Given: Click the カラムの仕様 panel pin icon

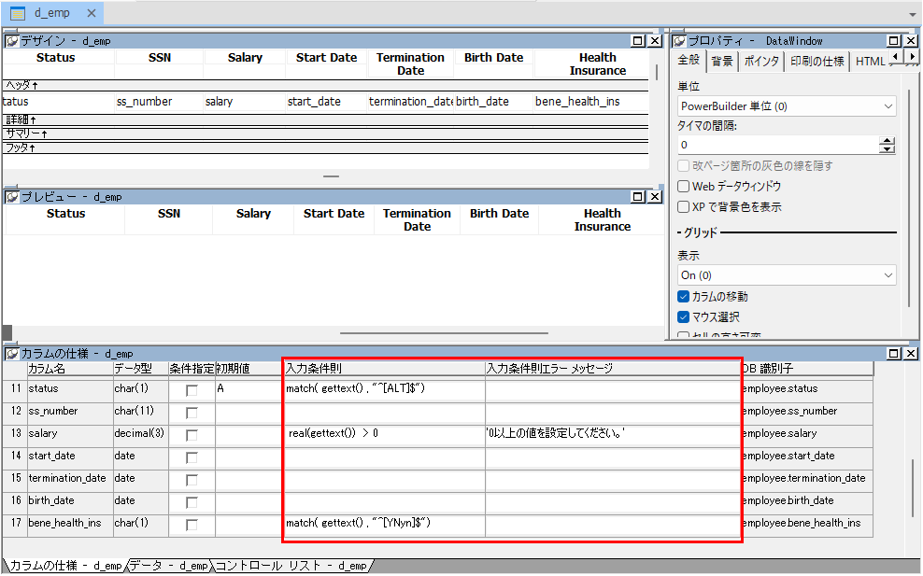Looking at the screenshot, I should (x=12, y=354).
